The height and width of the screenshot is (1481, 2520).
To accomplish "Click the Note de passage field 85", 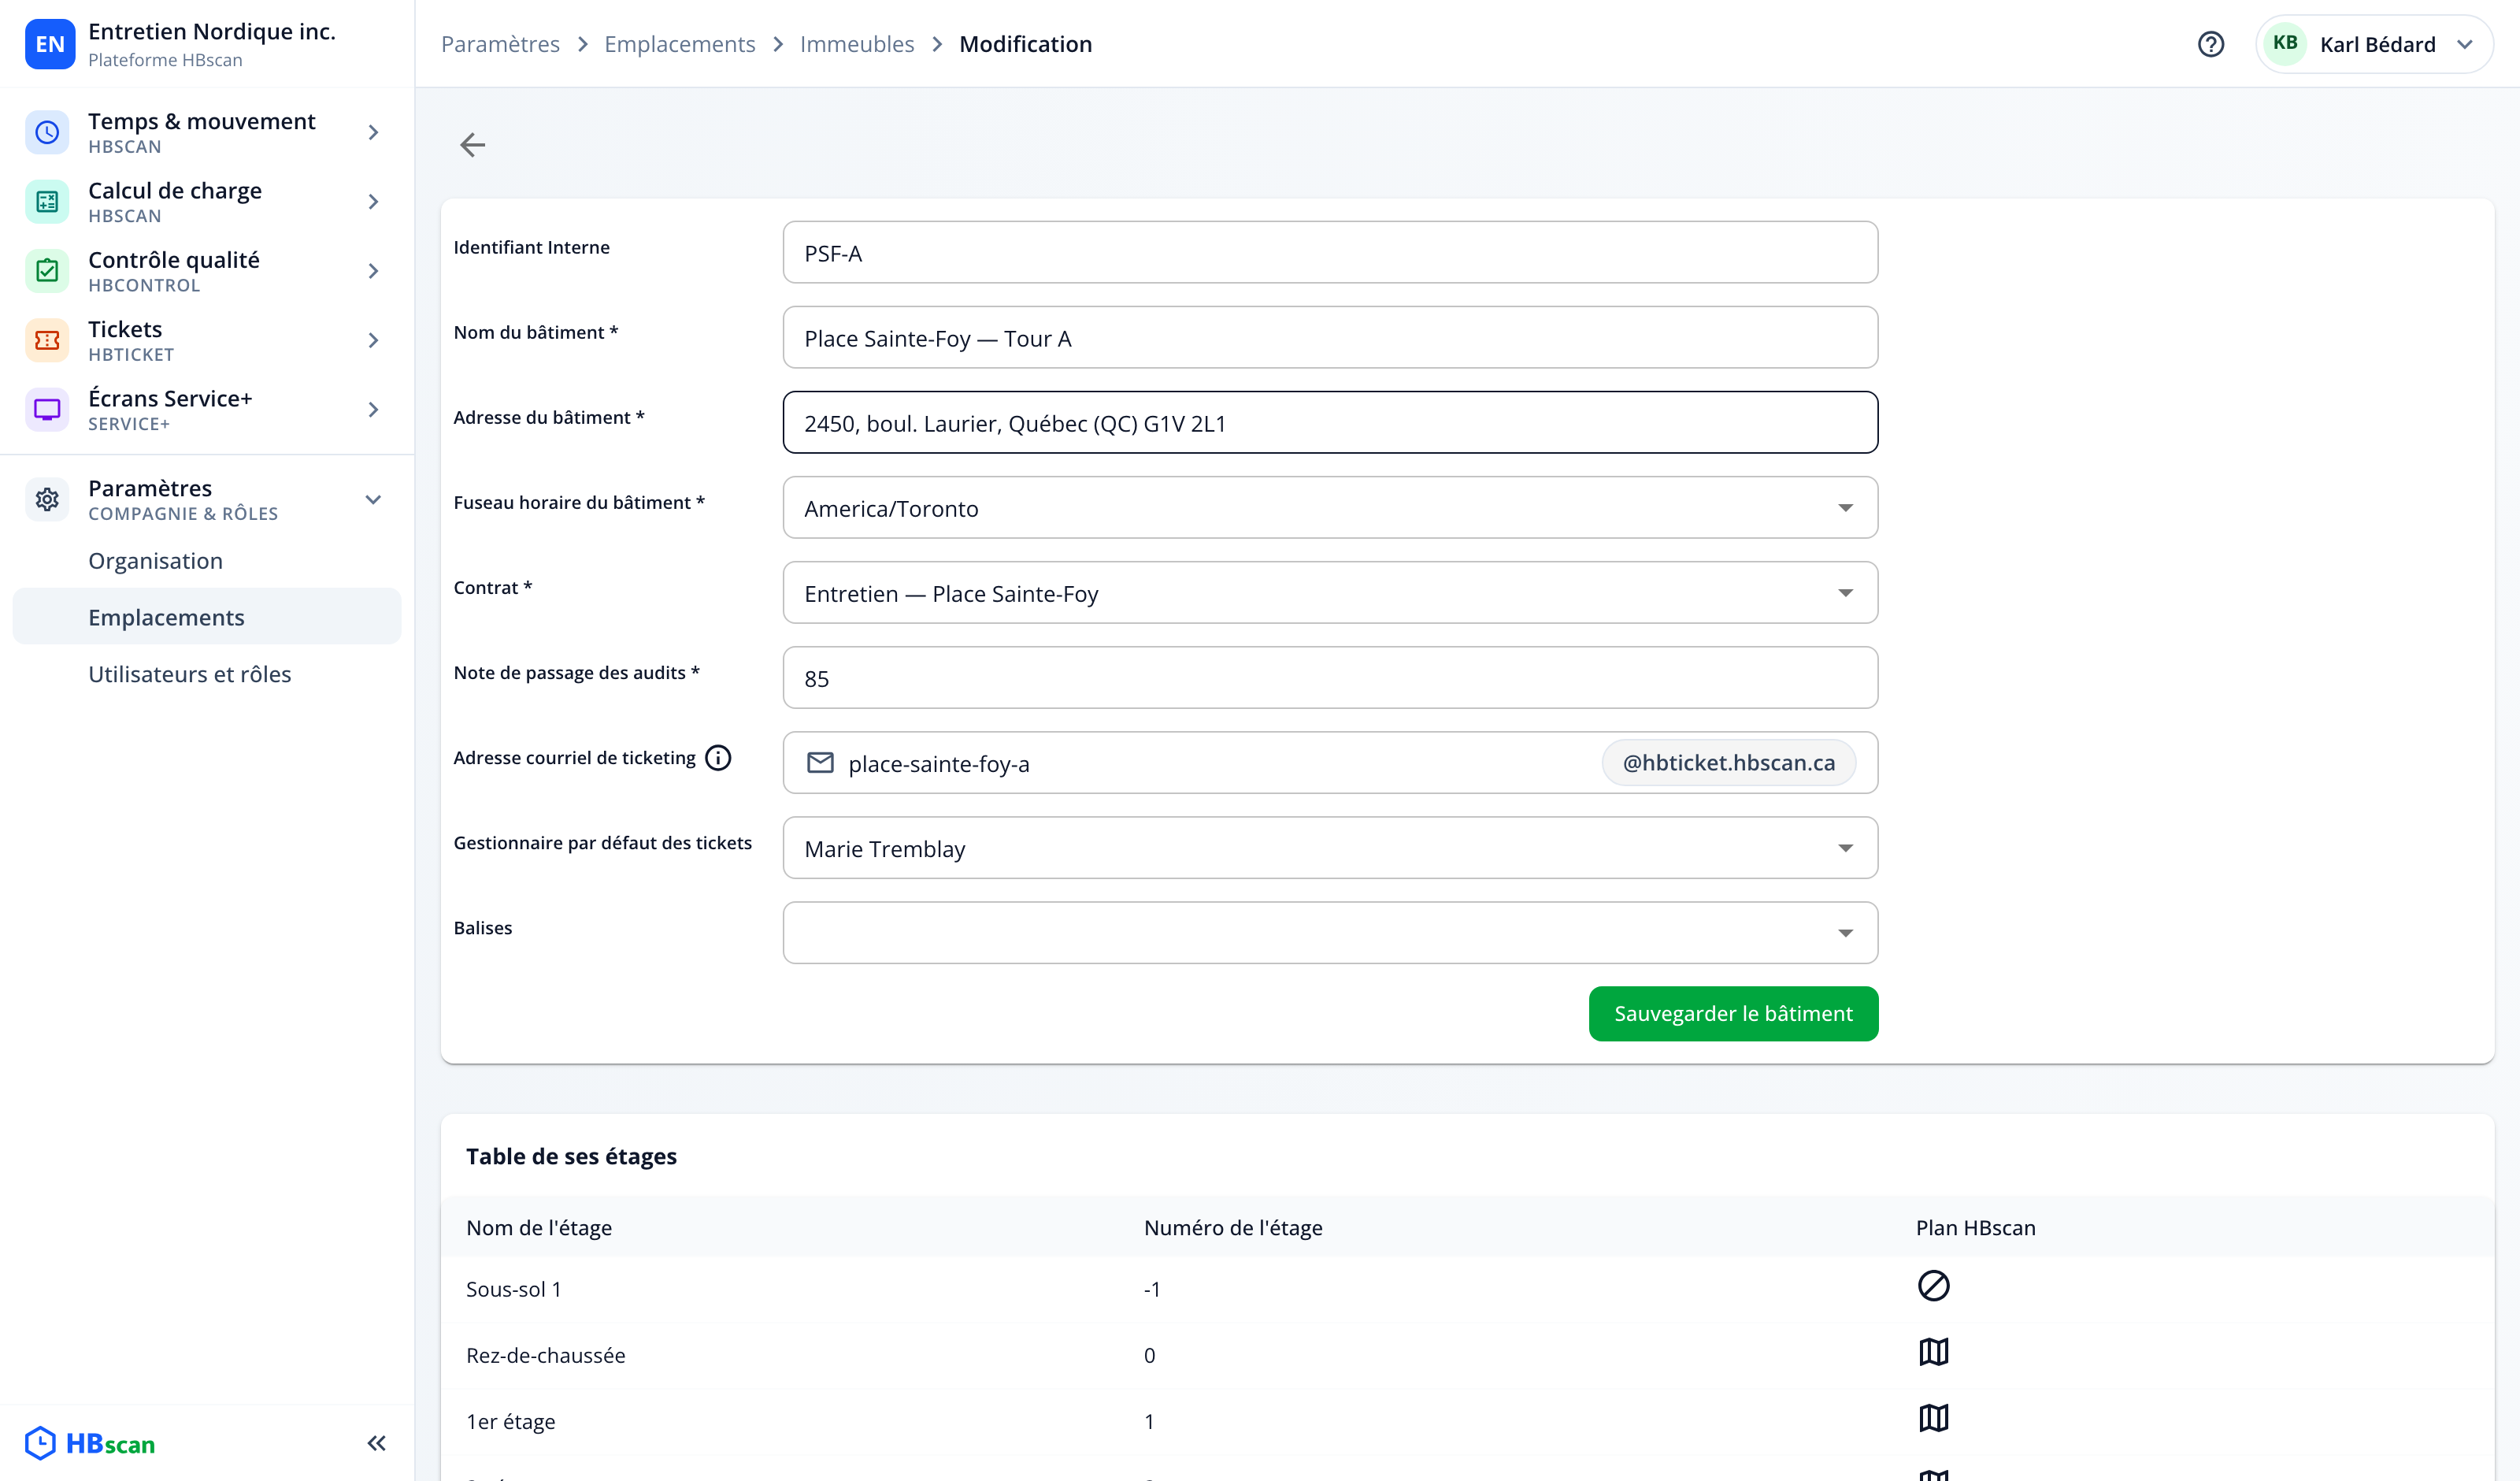I will (1330, 677).
